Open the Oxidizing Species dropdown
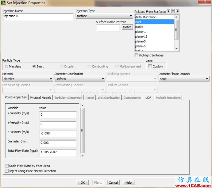Image resolution: width=212 pixels, height=188 pixels. pyautogui.click(x=132, y=79)
